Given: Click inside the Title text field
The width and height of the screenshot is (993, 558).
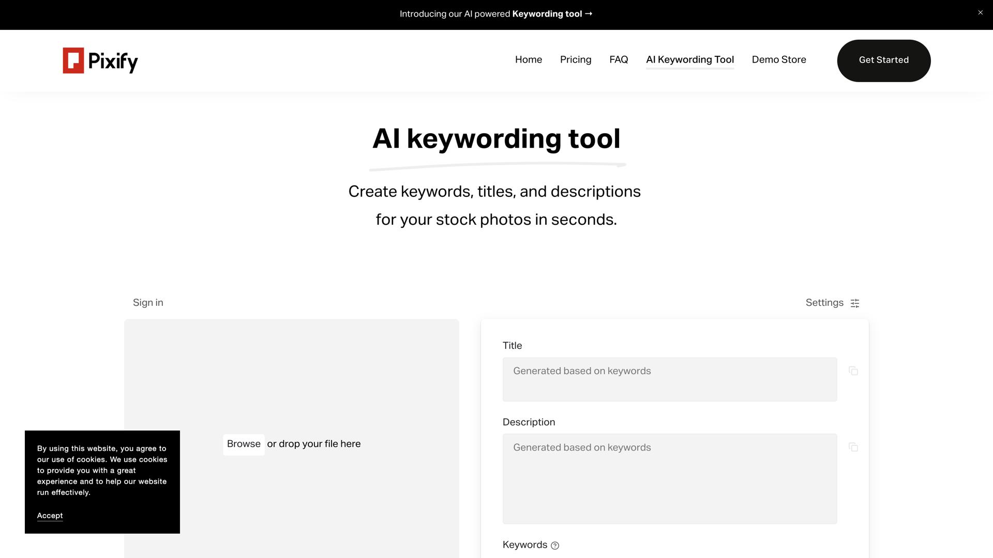Looking at the screenshot, I should click(669, 379).
